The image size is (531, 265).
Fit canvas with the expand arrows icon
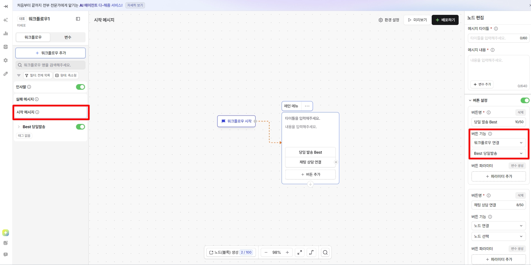[x=300, y=252]
